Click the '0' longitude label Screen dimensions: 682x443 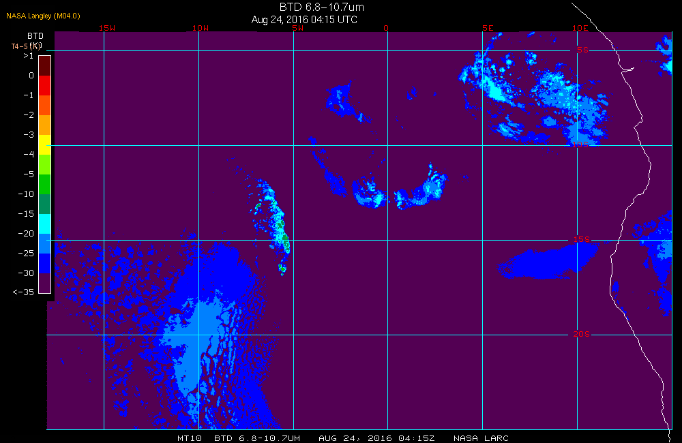click(386, 28)
